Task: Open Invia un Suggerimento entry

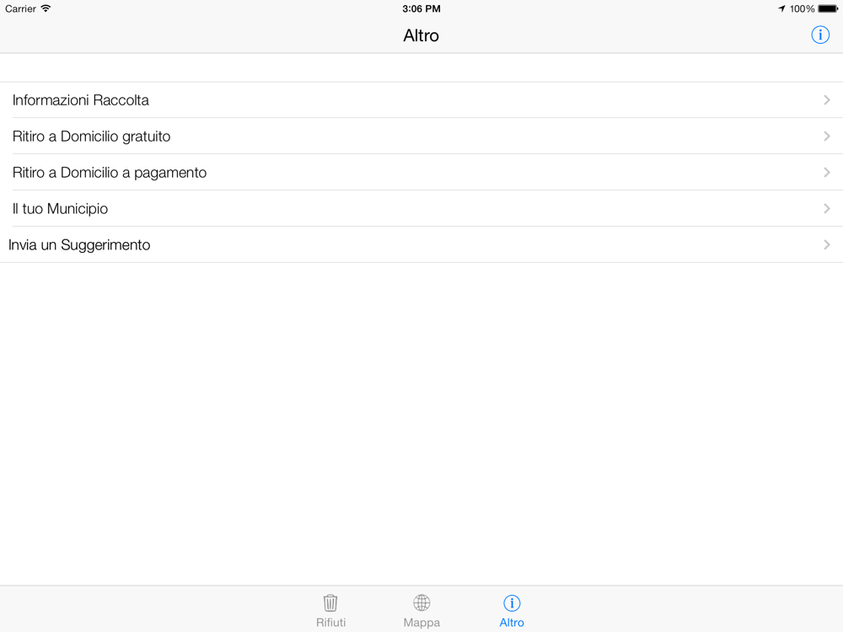Action: tap(421, 244)
